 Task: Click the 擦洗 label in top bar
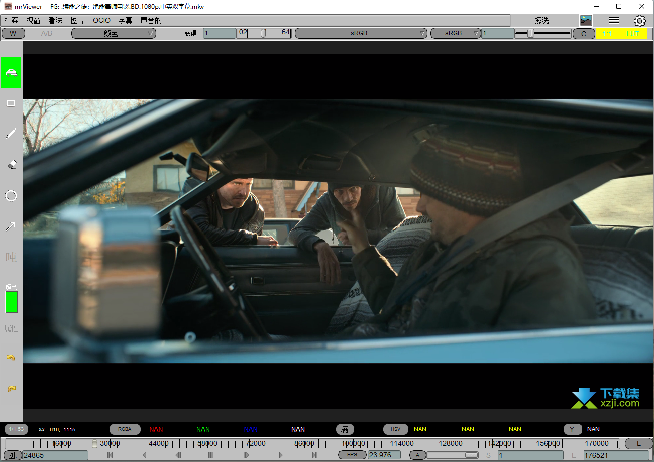pyautogui.click(x=542, y=20)
